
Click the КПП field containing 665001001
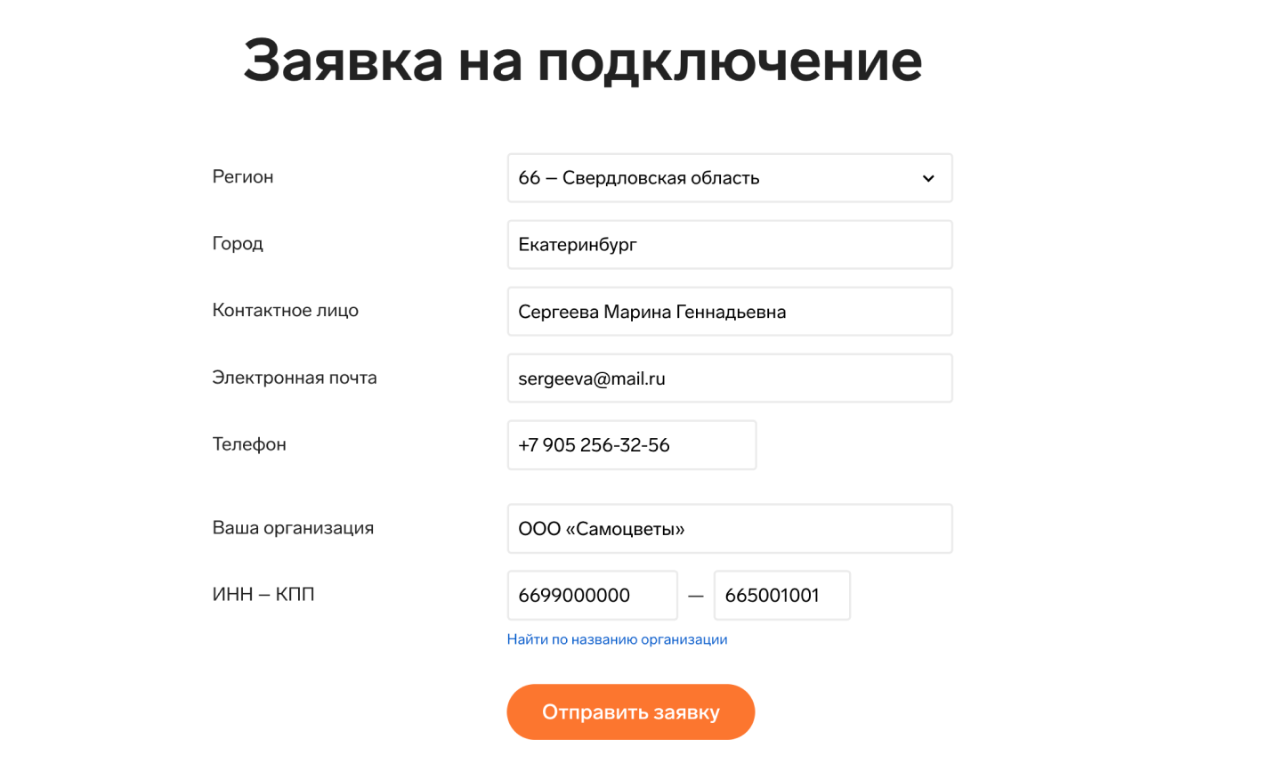(x=781, y=596)
